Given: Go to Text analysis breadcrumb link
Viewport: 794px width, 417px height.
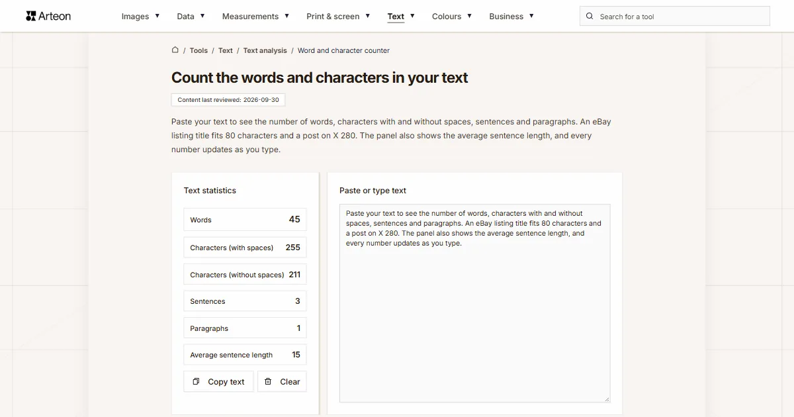Looking at the screenshot, I should [265, 50].
